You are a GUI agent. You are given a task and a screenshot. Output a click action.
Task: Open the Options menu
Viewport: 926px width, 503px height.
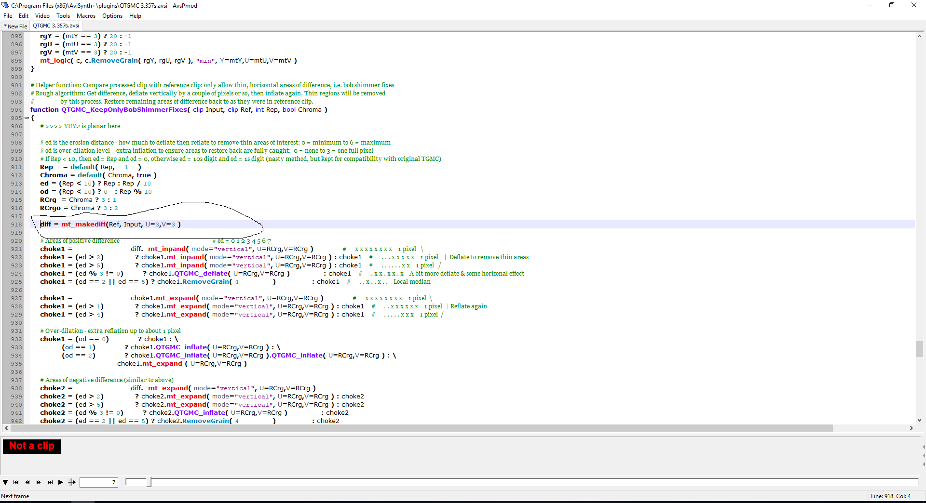coord(112,16)
